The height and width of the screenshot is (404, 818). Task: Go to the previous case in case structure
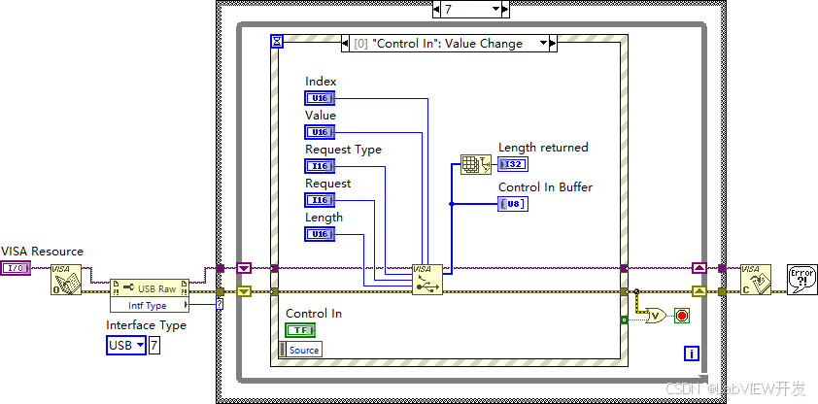(436, 10)
